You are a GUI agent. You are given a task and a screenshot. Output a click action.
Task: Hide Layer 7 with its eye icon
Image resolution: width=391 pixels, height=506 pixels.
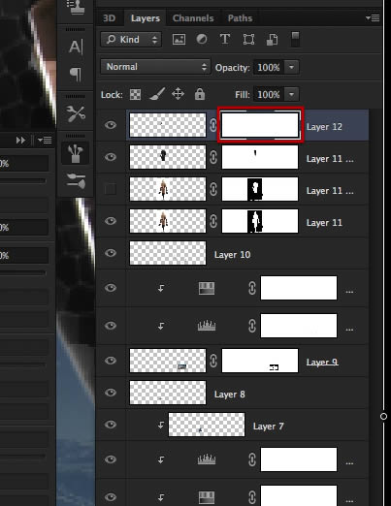(111, 425)
